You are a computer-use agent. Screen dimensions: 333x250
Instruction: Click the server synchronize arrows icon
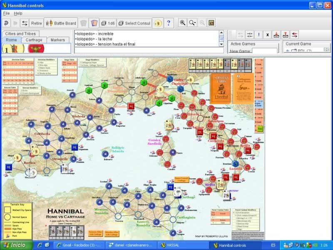249,35
